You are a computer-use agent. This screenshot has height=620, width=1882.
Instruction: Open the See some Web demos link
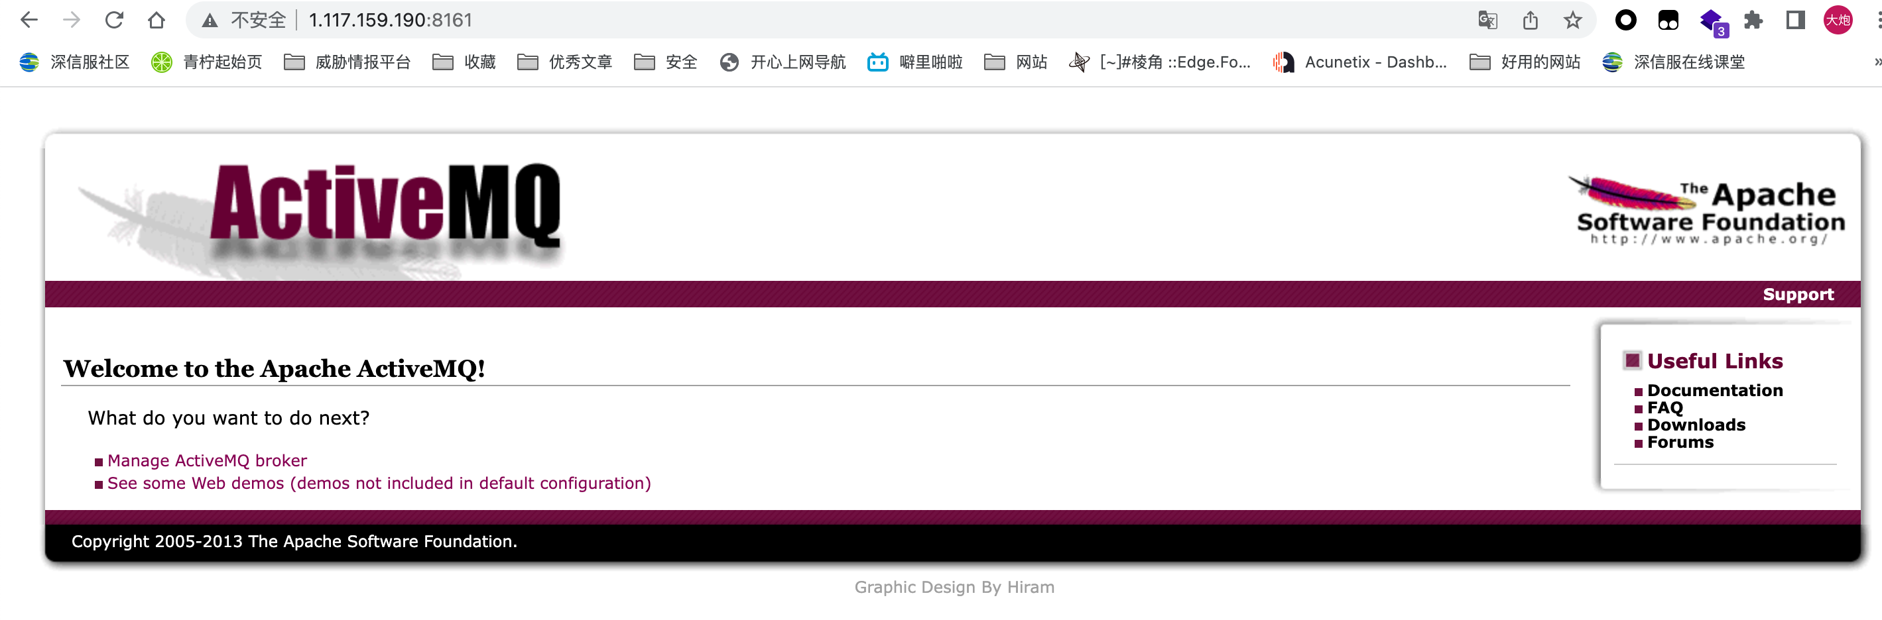click(x=379, y=483)
